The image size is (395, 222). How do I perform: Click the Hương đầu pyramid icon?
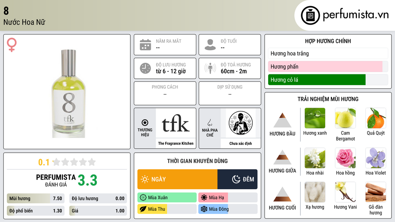point(282,120)
